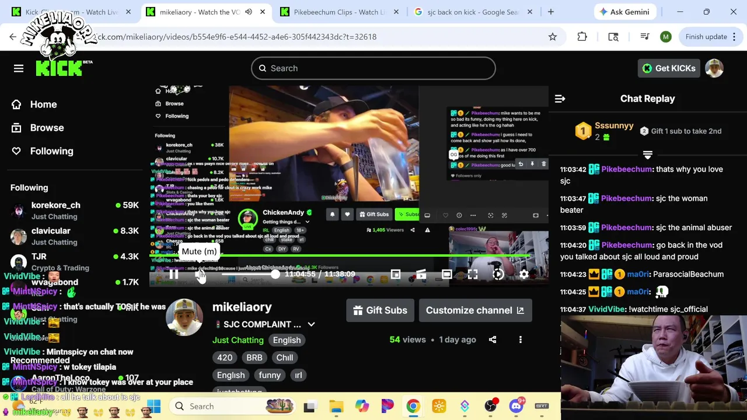Viewport: 747px width, 420px height.
Task: Open Chrome from taskbar
Action: [413, 406]
